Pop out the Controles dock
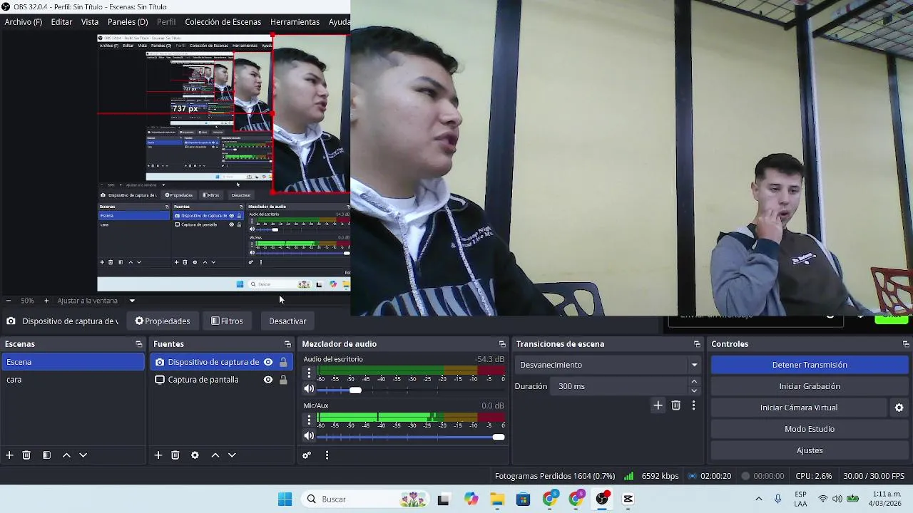This screenshot has height=513, width=913. 906,344
